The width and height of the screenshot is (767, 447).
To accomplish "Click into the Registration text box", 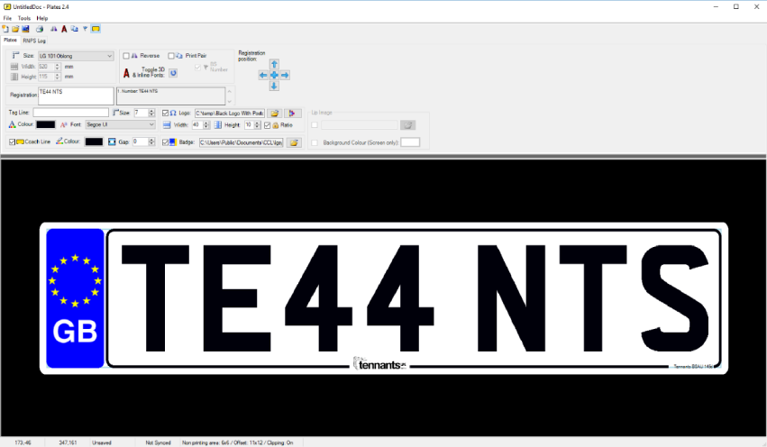I will [76, 96].
